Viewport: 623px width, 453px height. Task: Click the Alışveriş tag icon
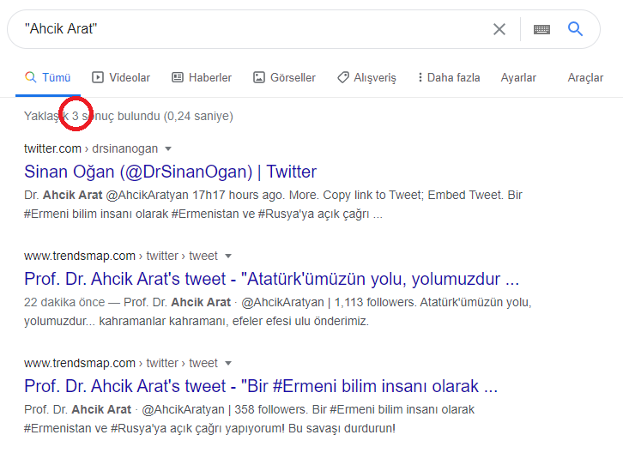tap(342, 77)
